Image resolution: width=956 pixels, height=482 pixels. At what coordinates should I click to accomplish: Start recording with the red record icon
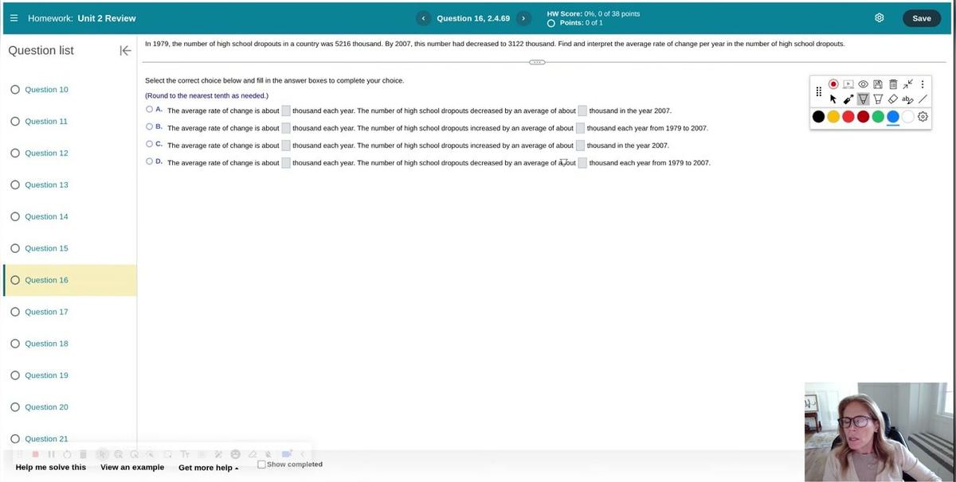833,84
